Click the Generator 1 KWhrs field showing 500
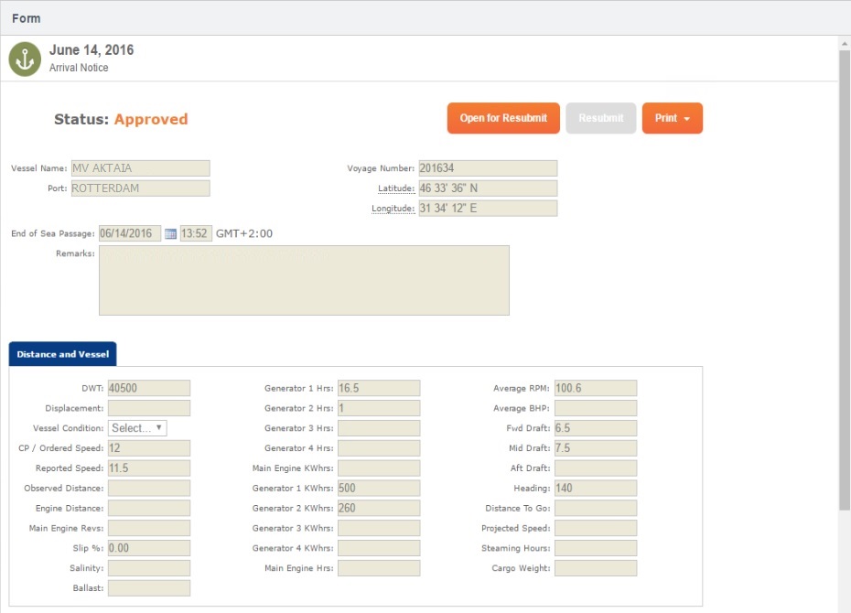Viewport: 851px width, 613px height. (378, 488)
